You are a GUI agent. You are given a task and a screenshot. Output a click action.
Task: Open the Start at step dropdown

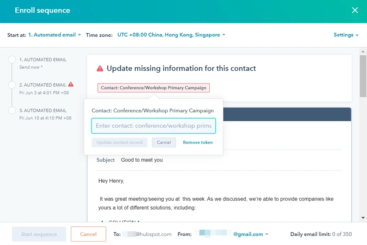[x=54, y=35]
